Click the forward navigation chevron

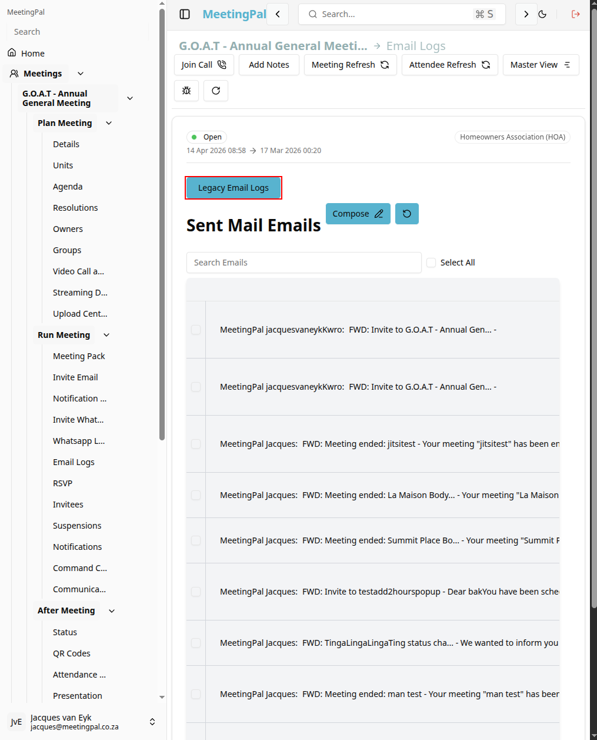click(x=526, y=14)
